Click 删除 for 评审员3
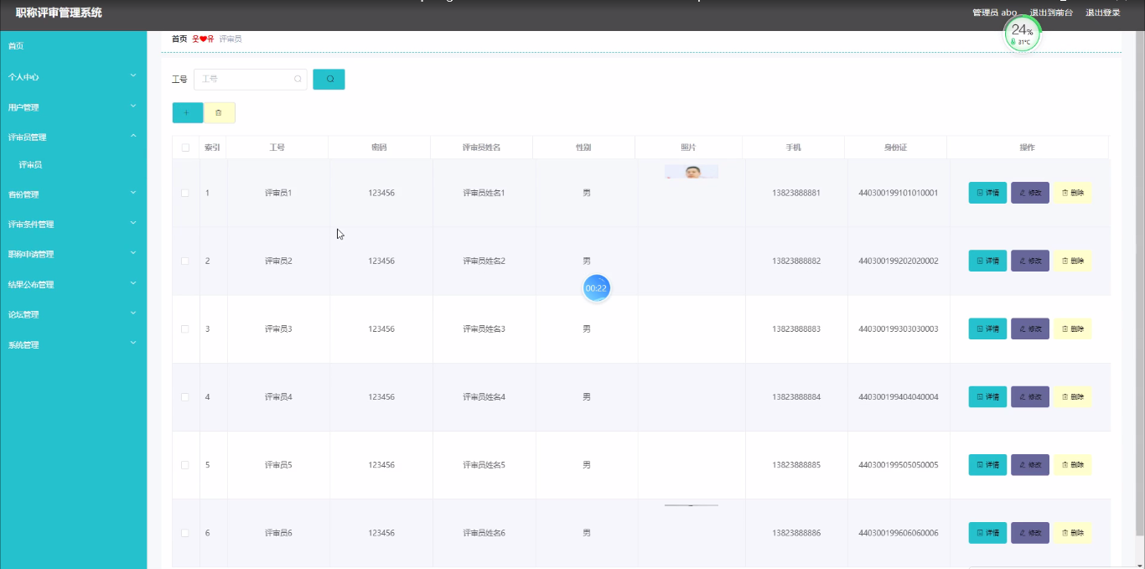1145x569 pixels. click(1072, 328)
